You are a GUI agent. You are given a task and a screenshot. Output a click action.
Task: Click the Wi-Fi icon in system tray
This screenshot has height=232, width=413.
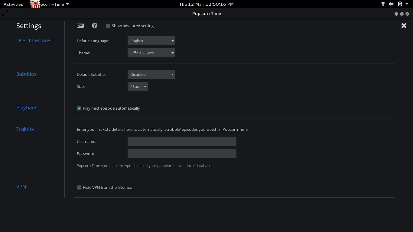point(383,4)
